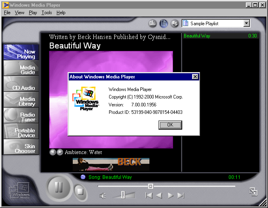Click the Copyright 1992-2000 Microsoft Corp. line

point(146,97)
